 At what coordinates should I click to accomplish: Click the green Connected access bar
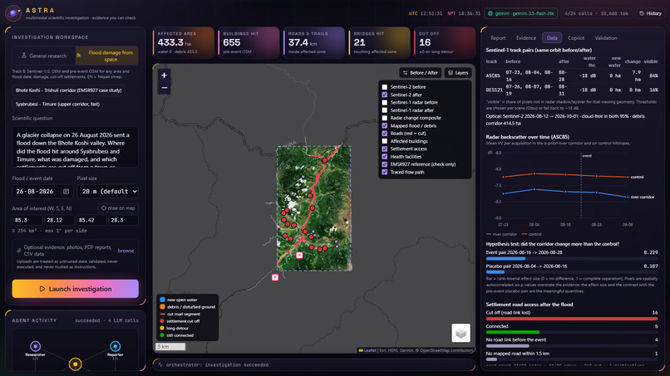[x=513, y=332]
